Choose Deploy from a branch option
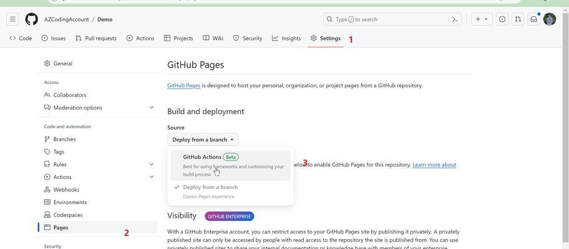The height and width of the screenshot is (249, 569). coord(230,192)
